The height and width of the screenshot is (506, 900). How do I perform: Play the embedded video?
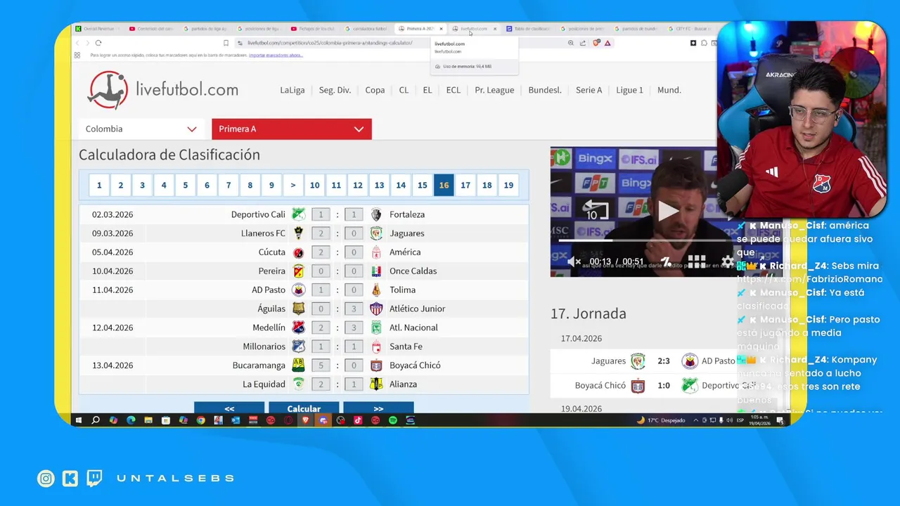click(667, 210)
